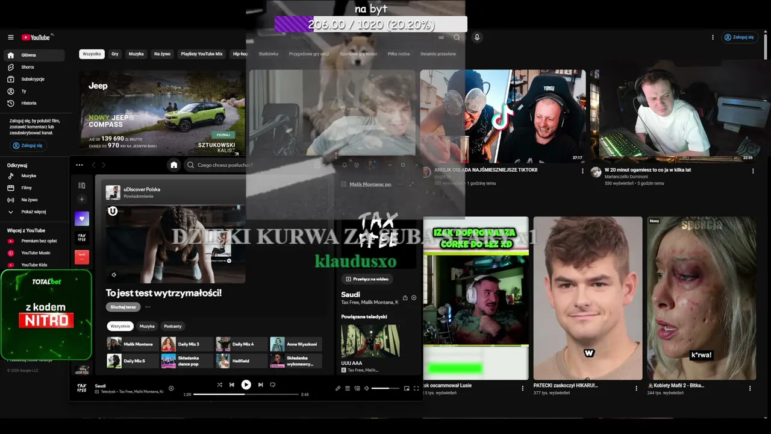This screenshot has width=771, height=434.
Task: Open Spotify's connect to a device icon
Action: (x=357, y=388)
